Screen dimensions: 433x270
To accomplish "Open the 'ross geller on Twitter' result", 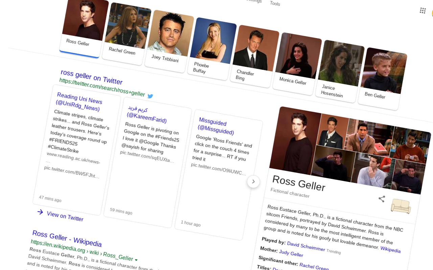I will point(91,77).
